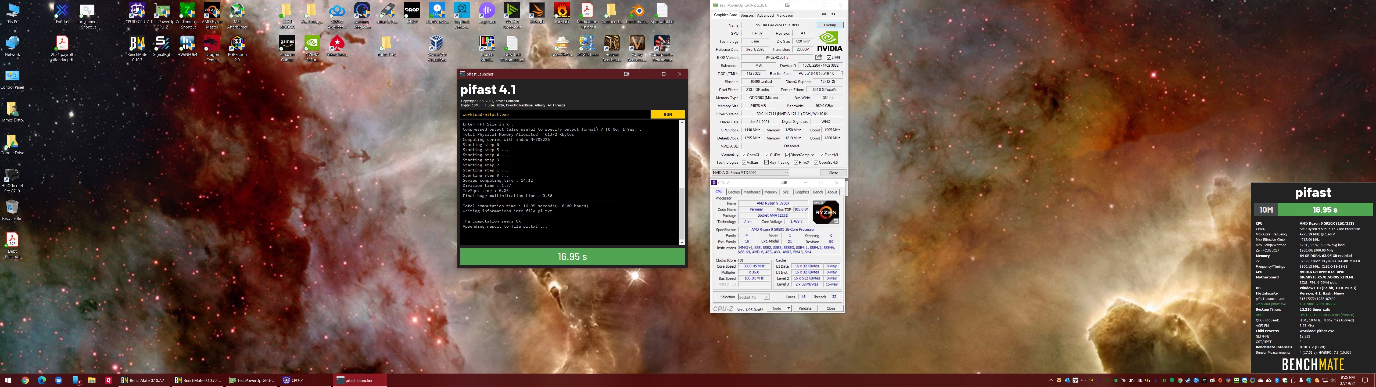Open Amazon Games desktop icon
The width and height of the screenshot is (1376, 387).
[287, 49]
